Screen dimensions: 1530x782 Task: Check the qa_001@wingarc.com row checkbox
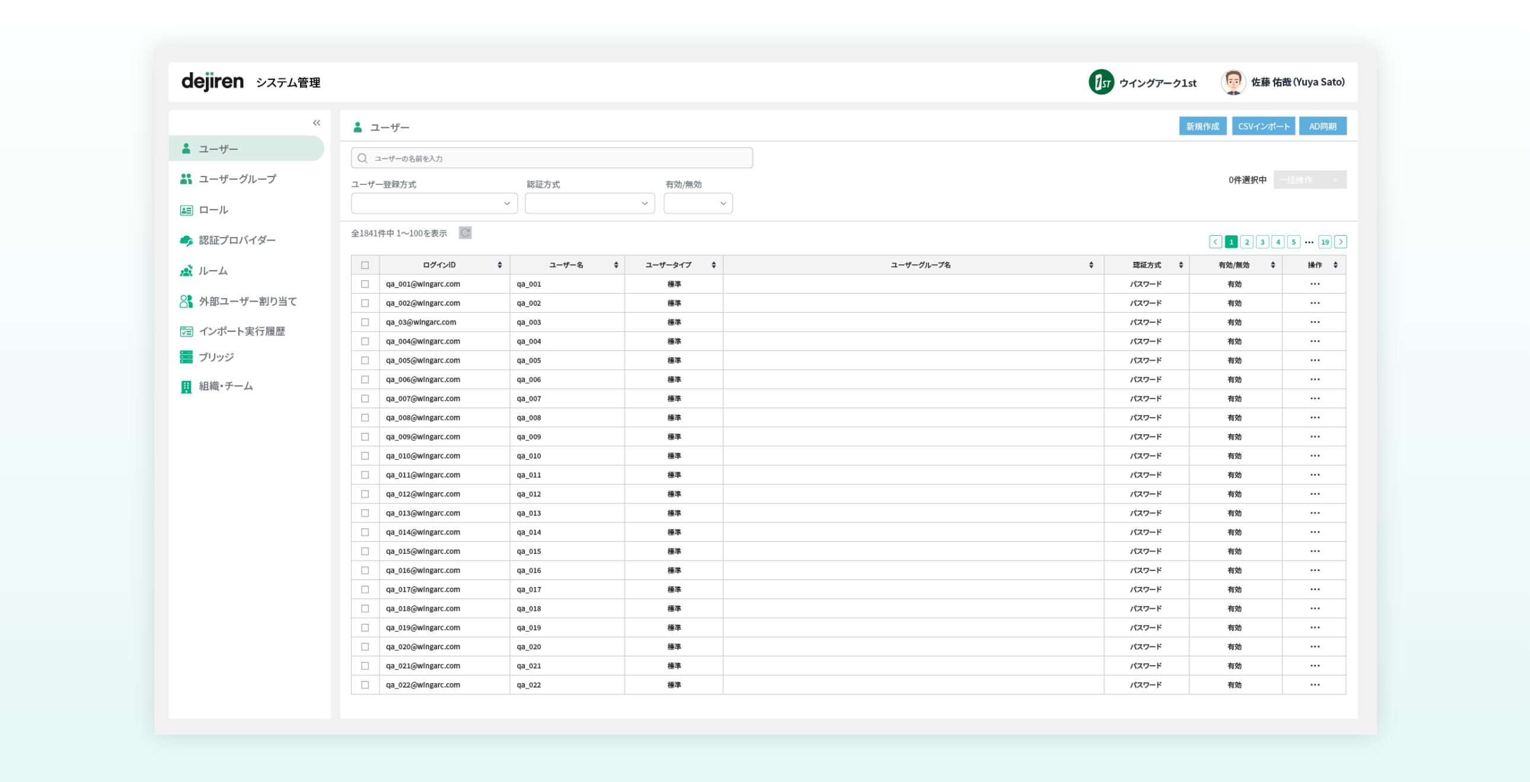365,284
